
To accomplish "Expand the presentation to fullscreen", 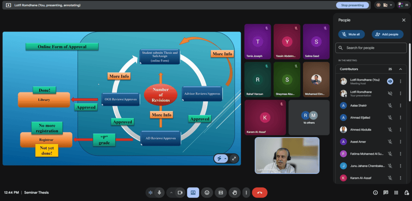I will [x=234, y=158].
